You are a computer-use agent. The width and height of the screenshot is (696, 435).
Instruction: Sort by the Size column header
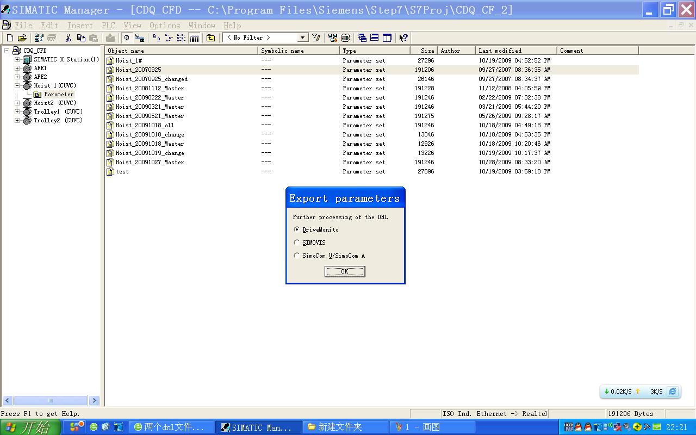pyautogui.click(x=424, y=51)
